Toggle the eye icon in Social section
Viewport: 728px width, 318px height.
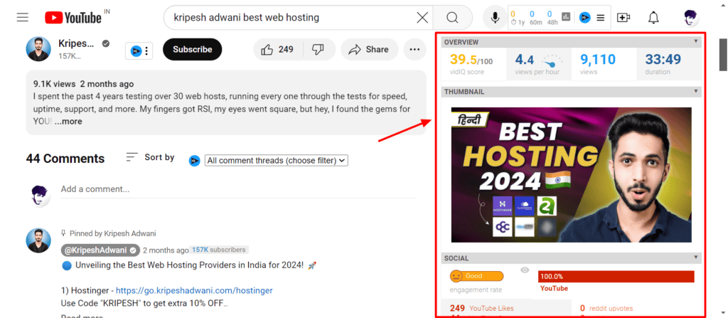525,270
